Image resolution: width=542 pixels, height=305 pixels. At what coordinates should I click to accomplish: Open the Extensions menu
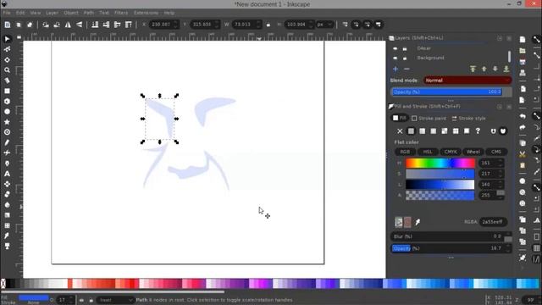[147, 13]
